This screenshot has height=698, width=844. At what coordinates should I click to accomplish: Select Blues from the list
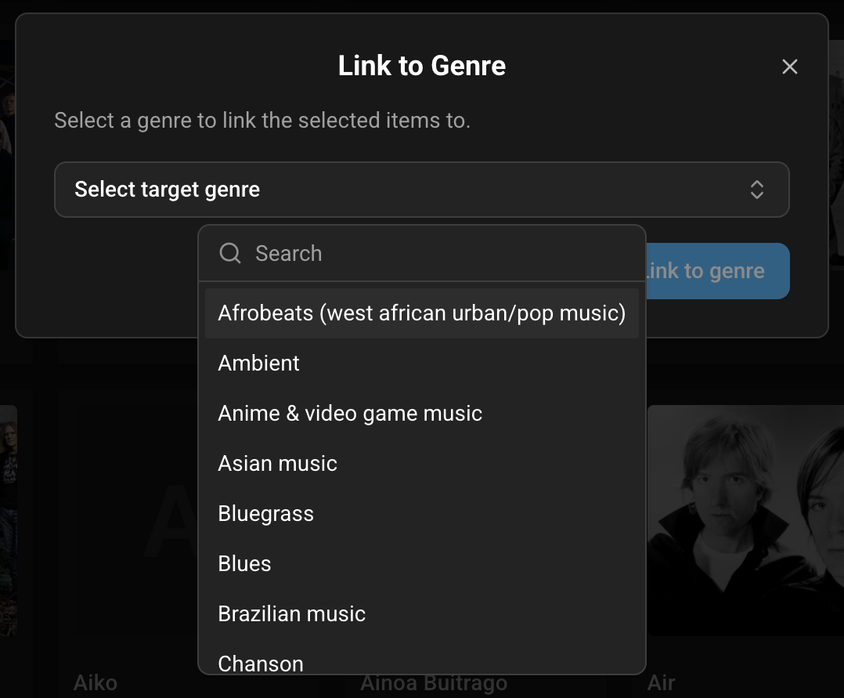point(244,564)
